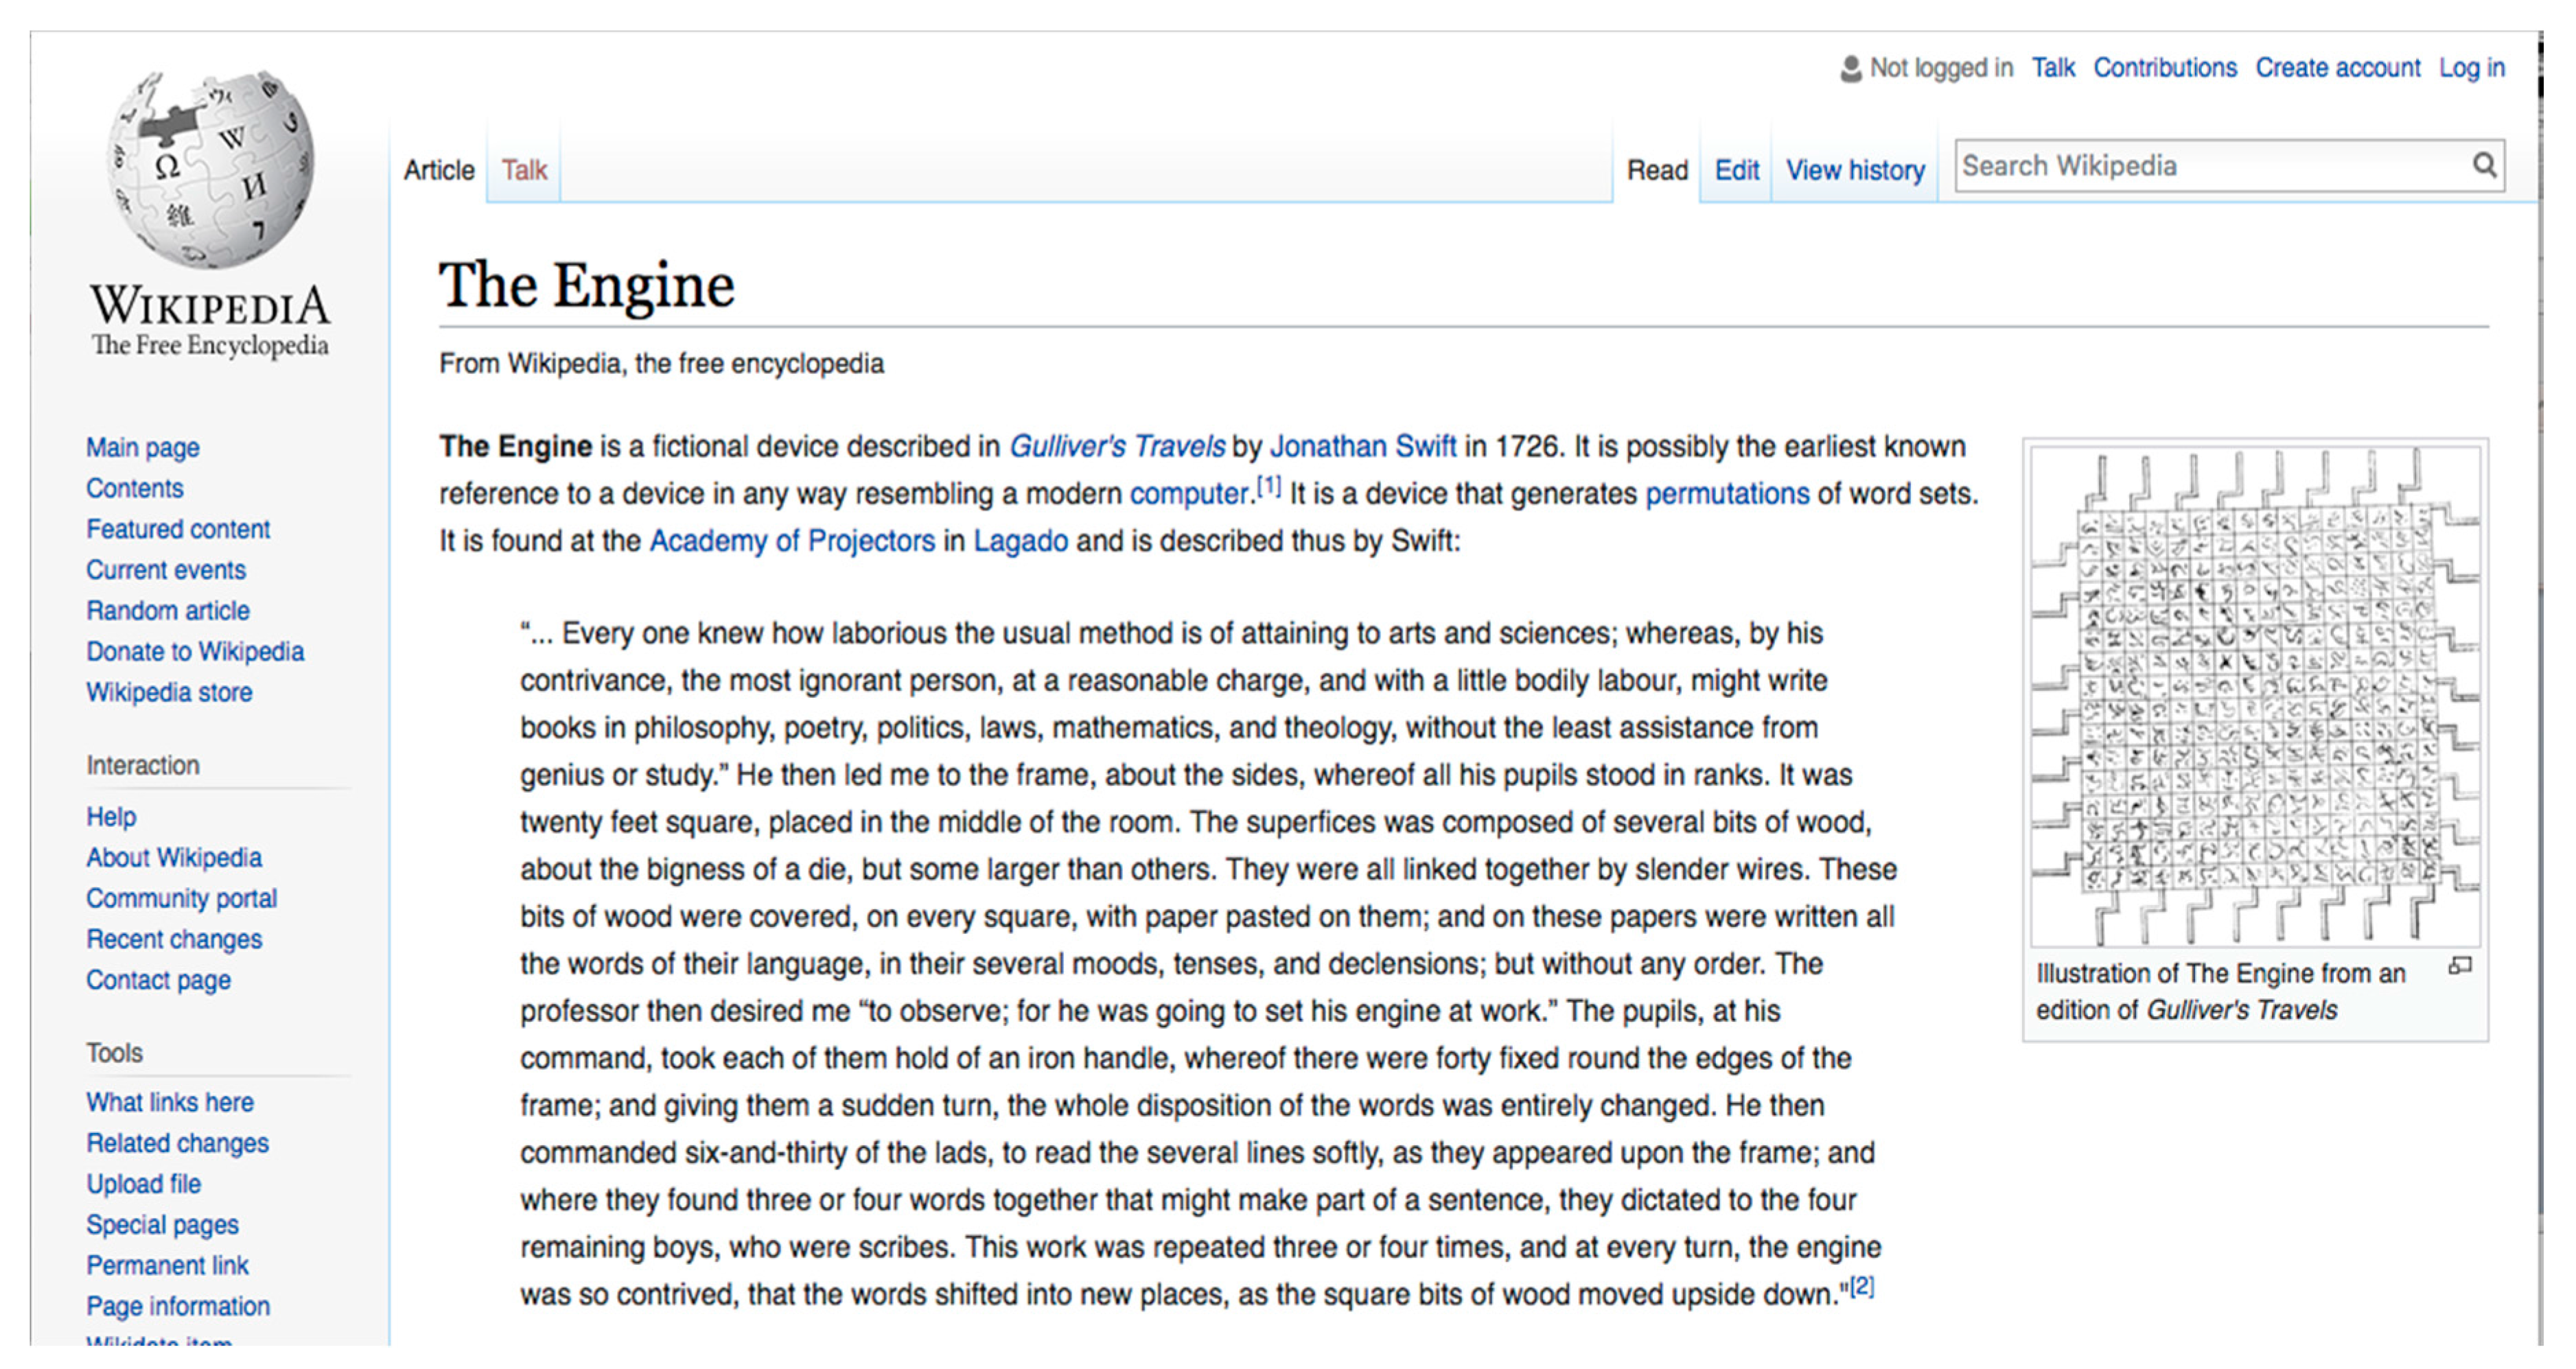Follow the Gulliver's Travels article link

1117,446
